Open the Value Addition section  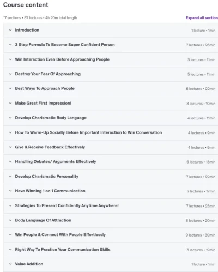pyautogui.click(x=29, y=264)
